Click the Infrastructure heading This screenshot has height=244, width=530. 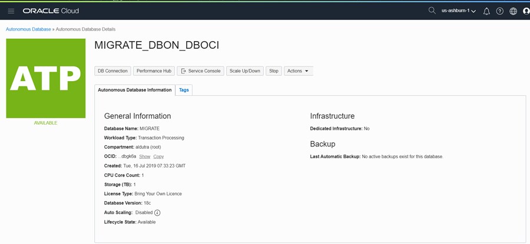[x=332, y=116]
